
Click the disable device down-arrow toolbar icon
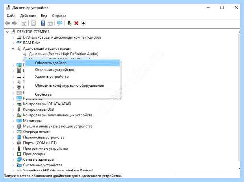[83, 23]
